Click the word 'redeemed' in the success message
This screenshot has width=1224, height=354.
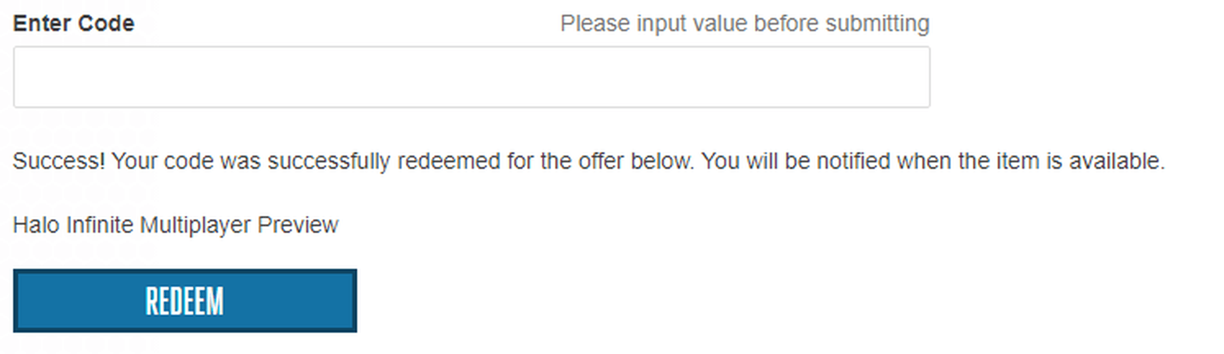pos(449,161)
